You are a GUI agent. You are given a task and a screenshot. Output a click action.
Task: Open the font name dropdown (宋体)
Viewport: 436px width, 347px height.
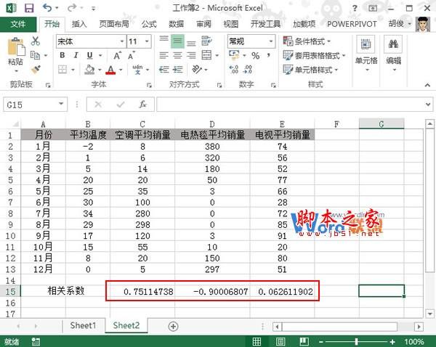tap(122, 41)
